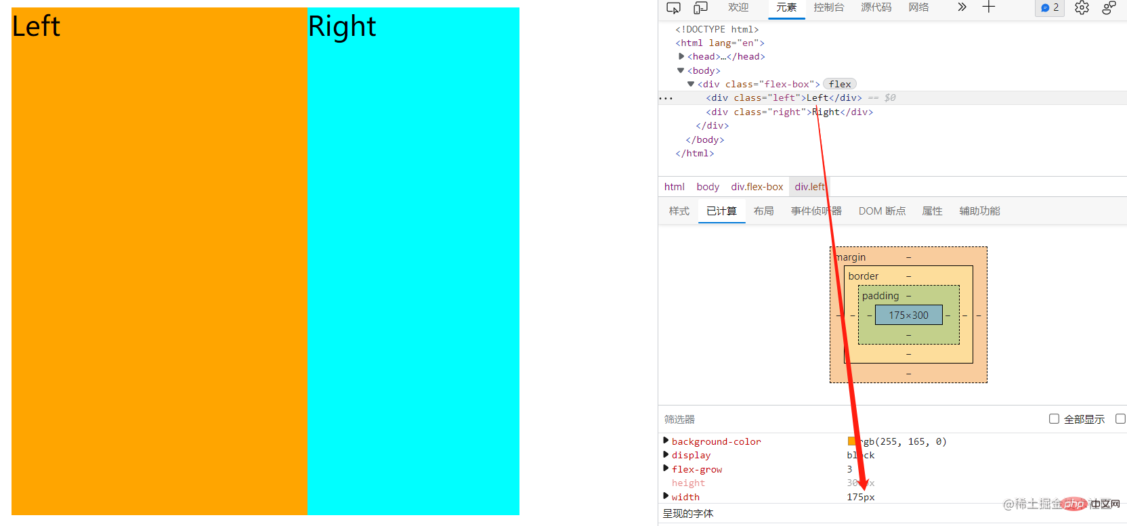Click the plus icon to add tool
1127x526 pixels.
coord(989,7)
